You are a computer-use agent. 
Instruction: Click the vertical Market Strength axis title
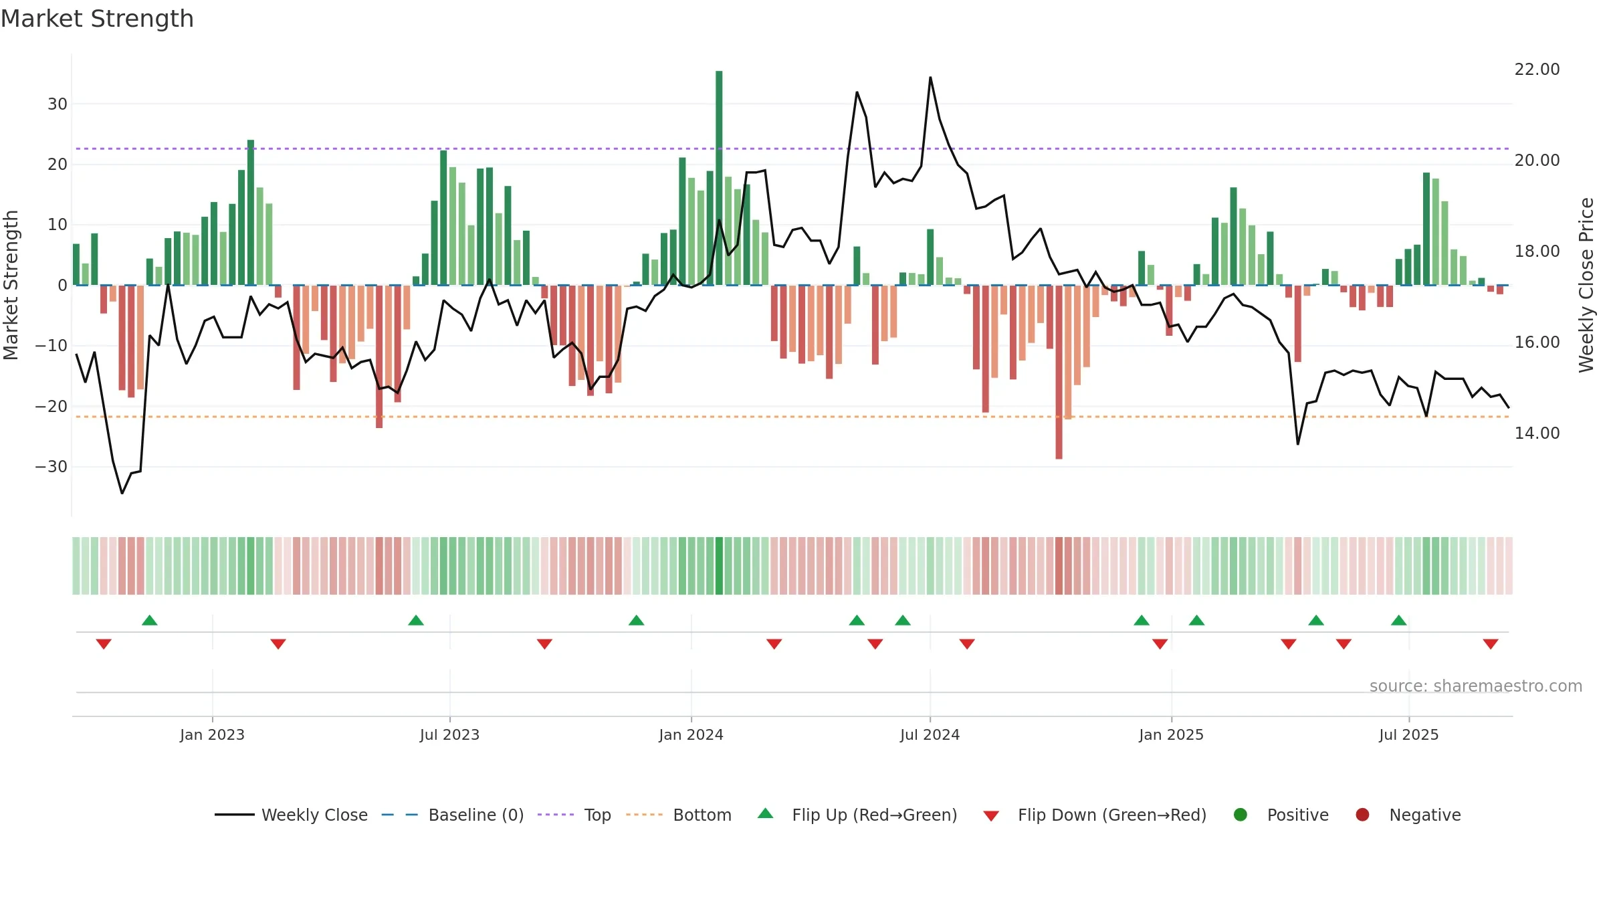pos(11,285)
